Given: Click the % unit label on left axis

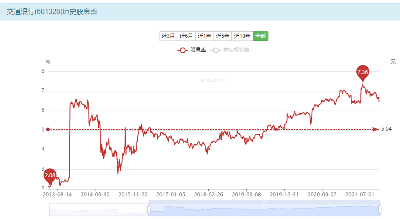Looking at the screenshot, I should tap(48, 62).
